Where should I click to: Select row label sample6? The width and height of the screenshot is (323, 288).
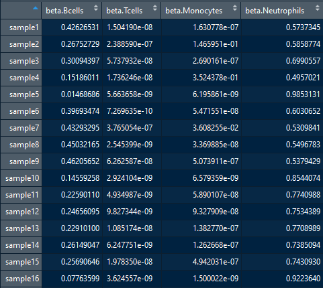[x=24, y=111]
